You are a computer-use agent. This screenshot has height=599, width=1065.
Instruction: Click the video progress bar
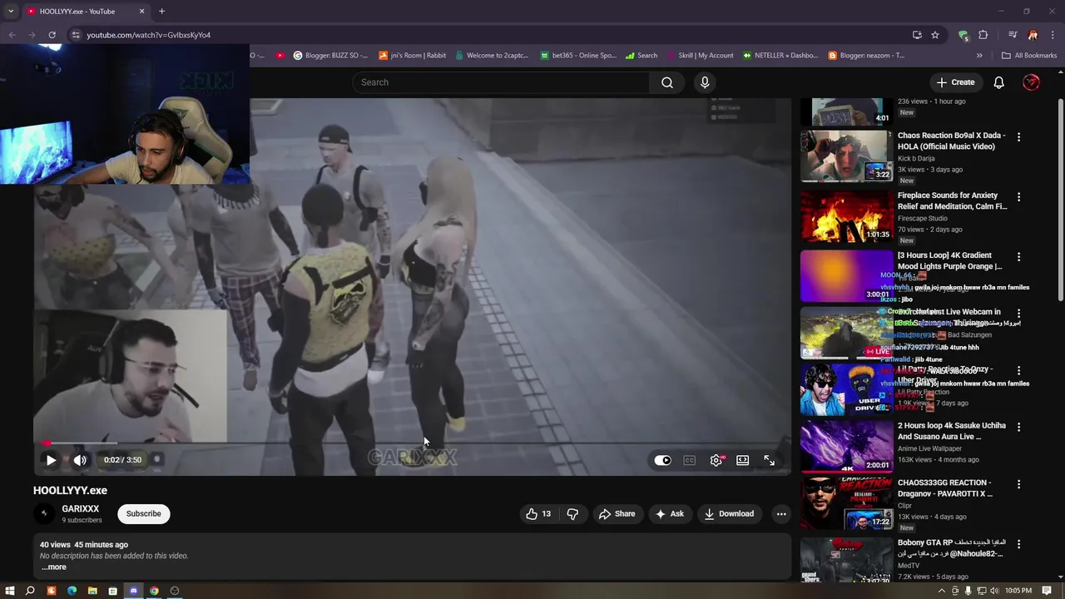(412, 443)
